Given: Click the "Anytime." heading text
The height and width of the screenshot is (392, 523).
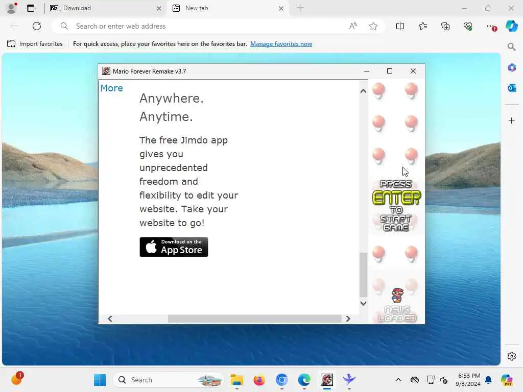Looking at the screenshot, I should point(166,117).
